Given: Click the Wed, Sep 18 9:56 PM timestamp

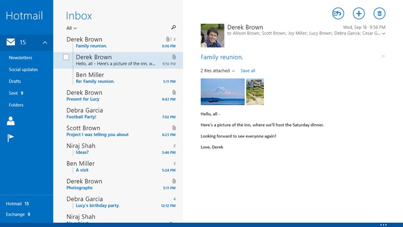Looking at the screenshot, I should coord(364,27).
